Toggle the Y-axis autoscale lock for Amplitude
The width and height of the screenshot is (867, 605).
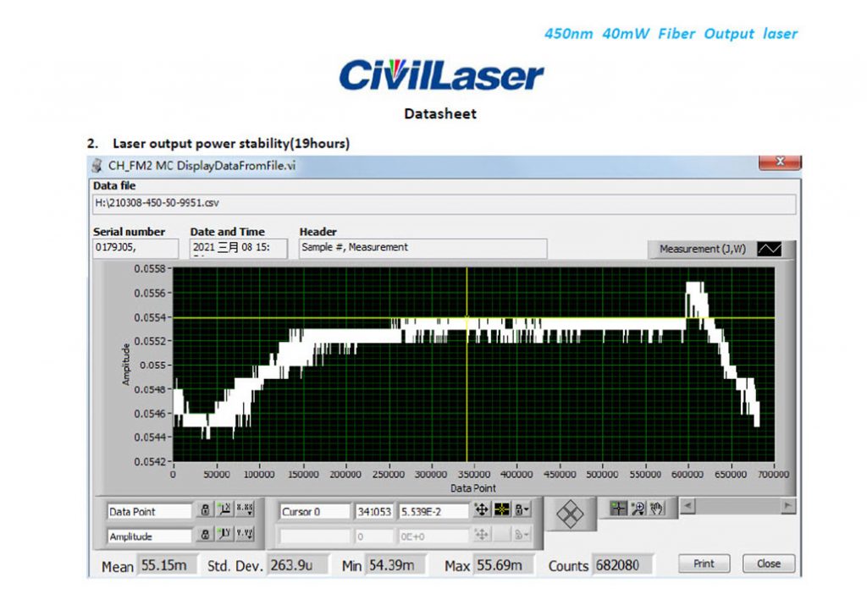pos(205,534)
